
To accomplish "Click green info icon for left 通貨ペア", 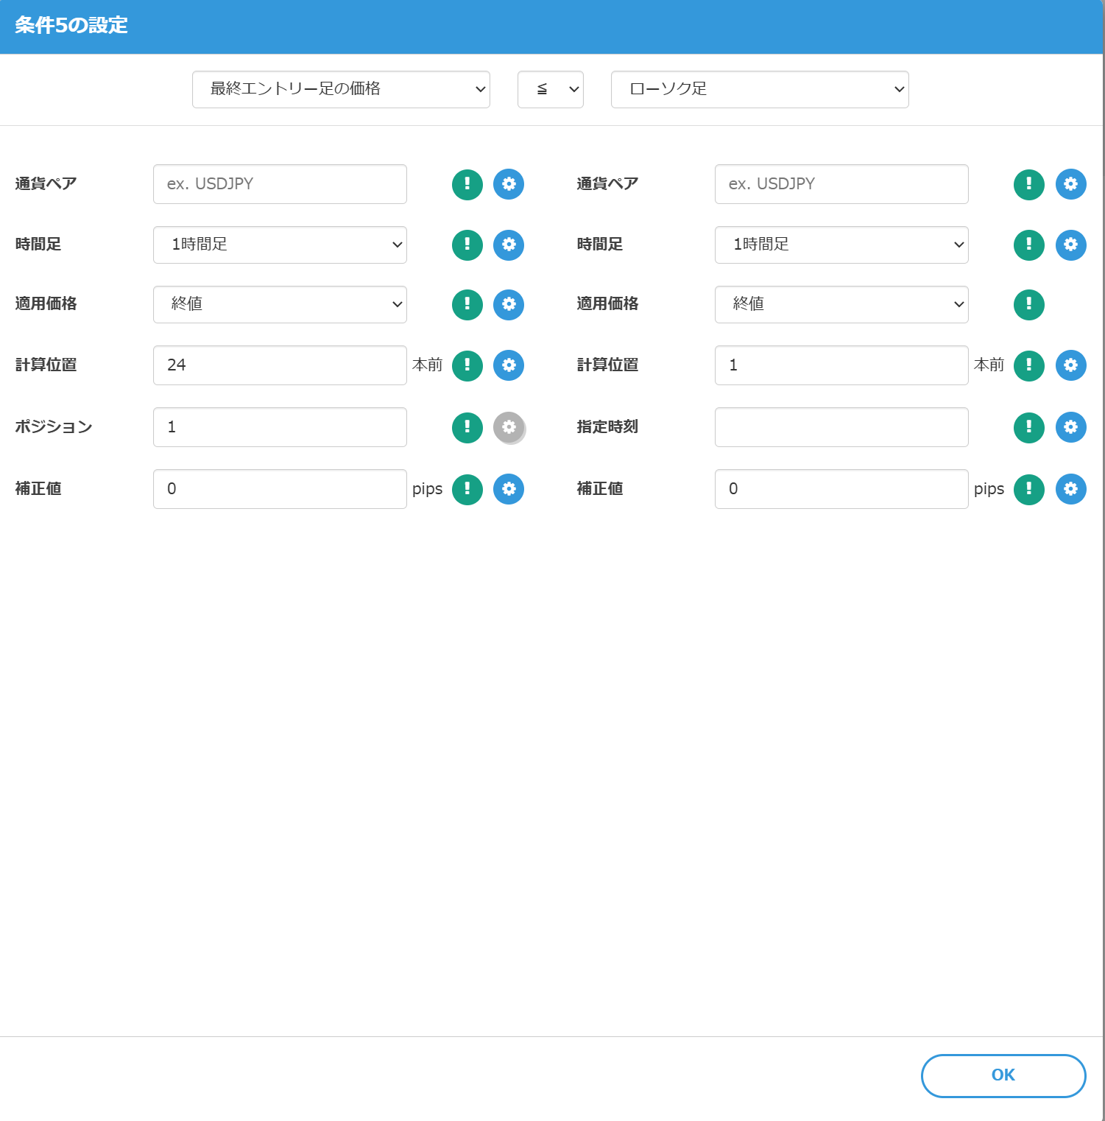I will pos(467,184).
